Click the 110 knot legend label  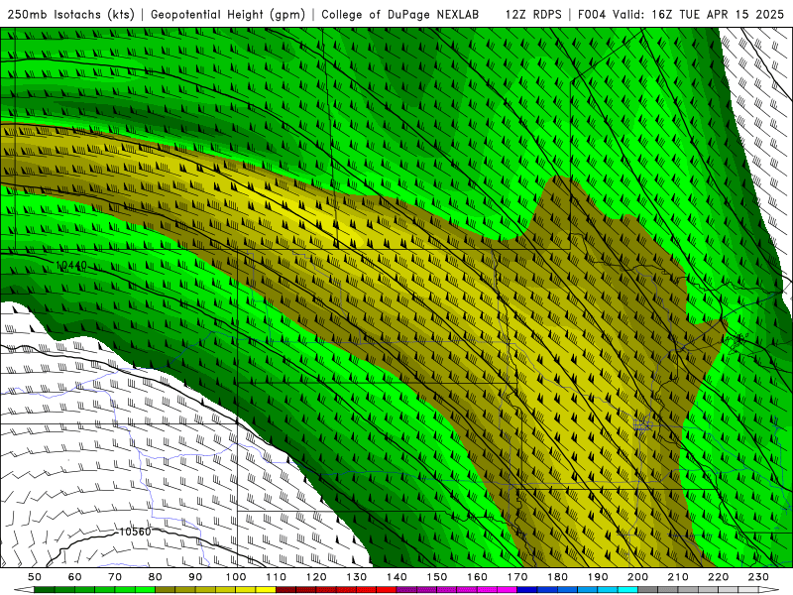pos(277,577)
